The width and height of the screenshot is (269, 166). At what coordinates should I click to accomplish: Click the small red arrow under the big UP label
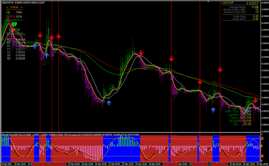pyautogui.click(x=13, y=29)
